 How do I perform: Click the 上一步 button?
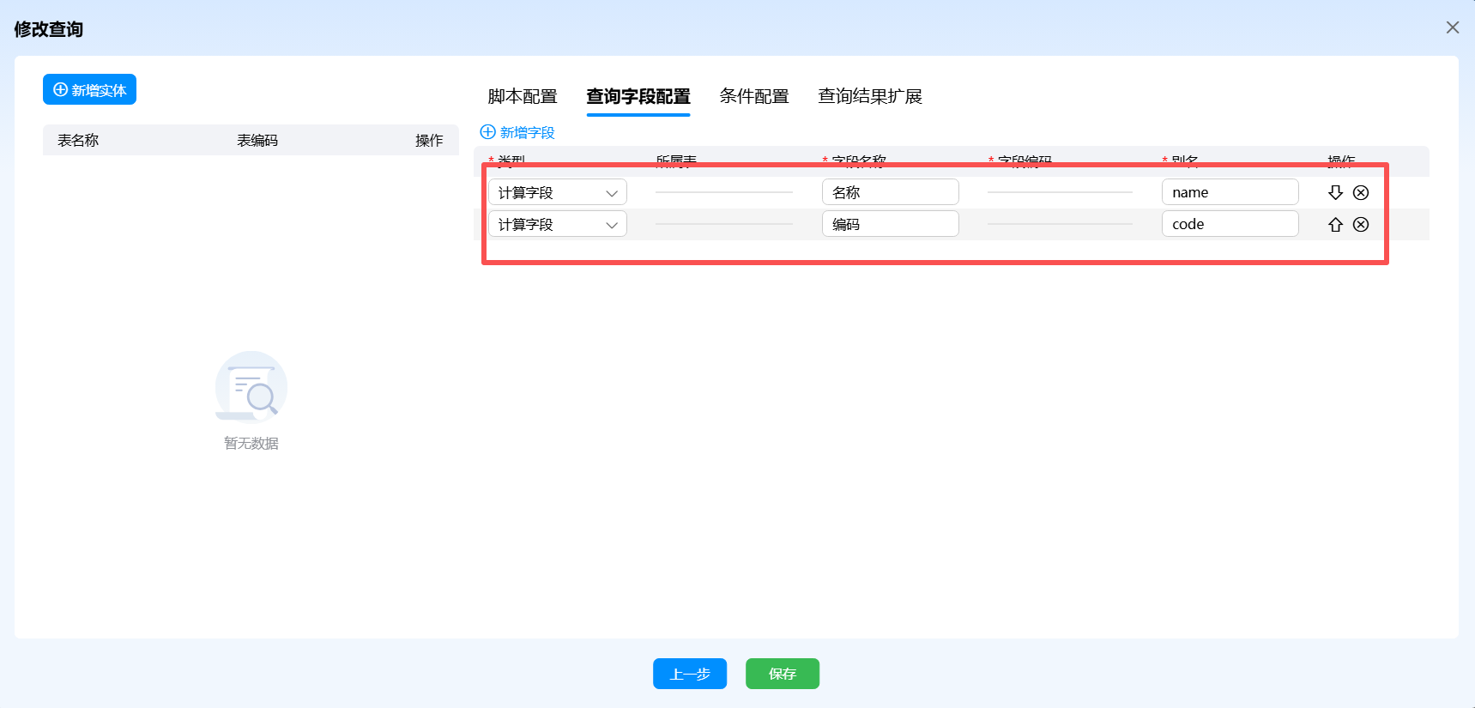click(690, 674)
